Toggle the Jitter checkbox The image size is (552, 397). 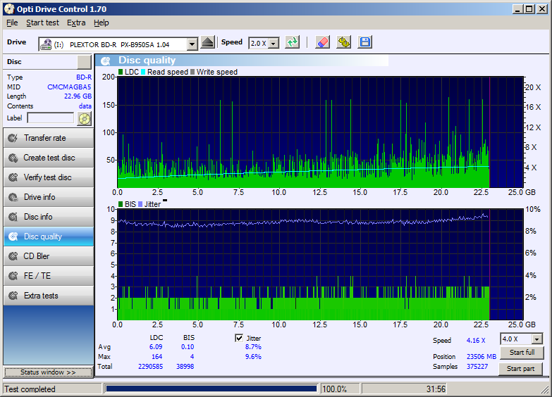(x=239, y=339)
